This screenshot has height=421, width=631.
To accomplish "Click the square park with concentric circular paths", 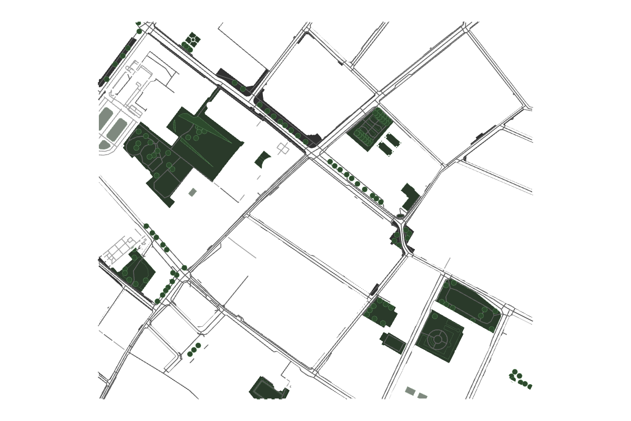I will coord(440,336).
